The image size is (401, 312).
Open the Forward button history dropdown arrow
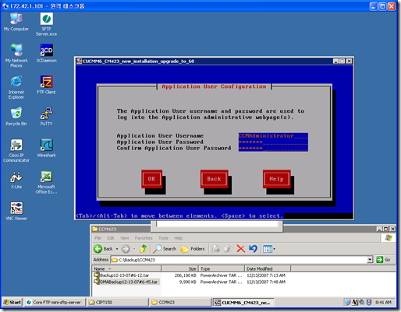134,249
